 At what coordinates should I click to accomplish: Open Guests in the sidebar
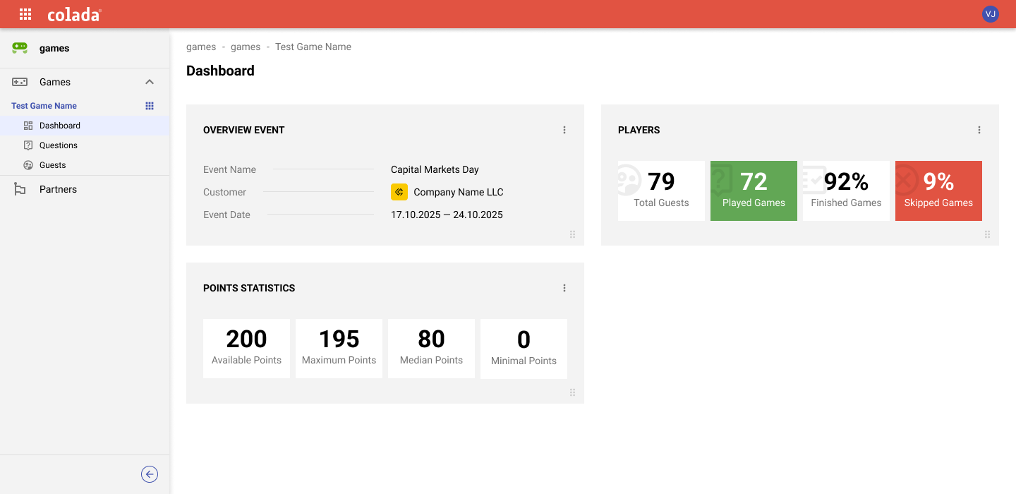(53, 165)
